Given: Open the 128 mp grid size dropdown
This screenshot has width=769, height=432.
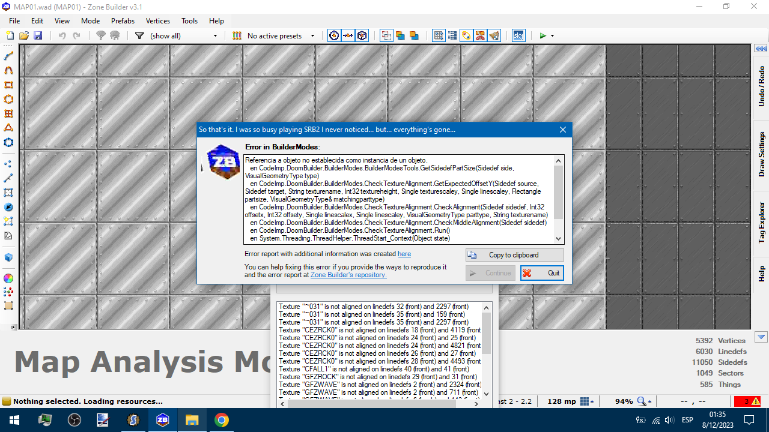Looking at the screenshot, I should (588, 401).
